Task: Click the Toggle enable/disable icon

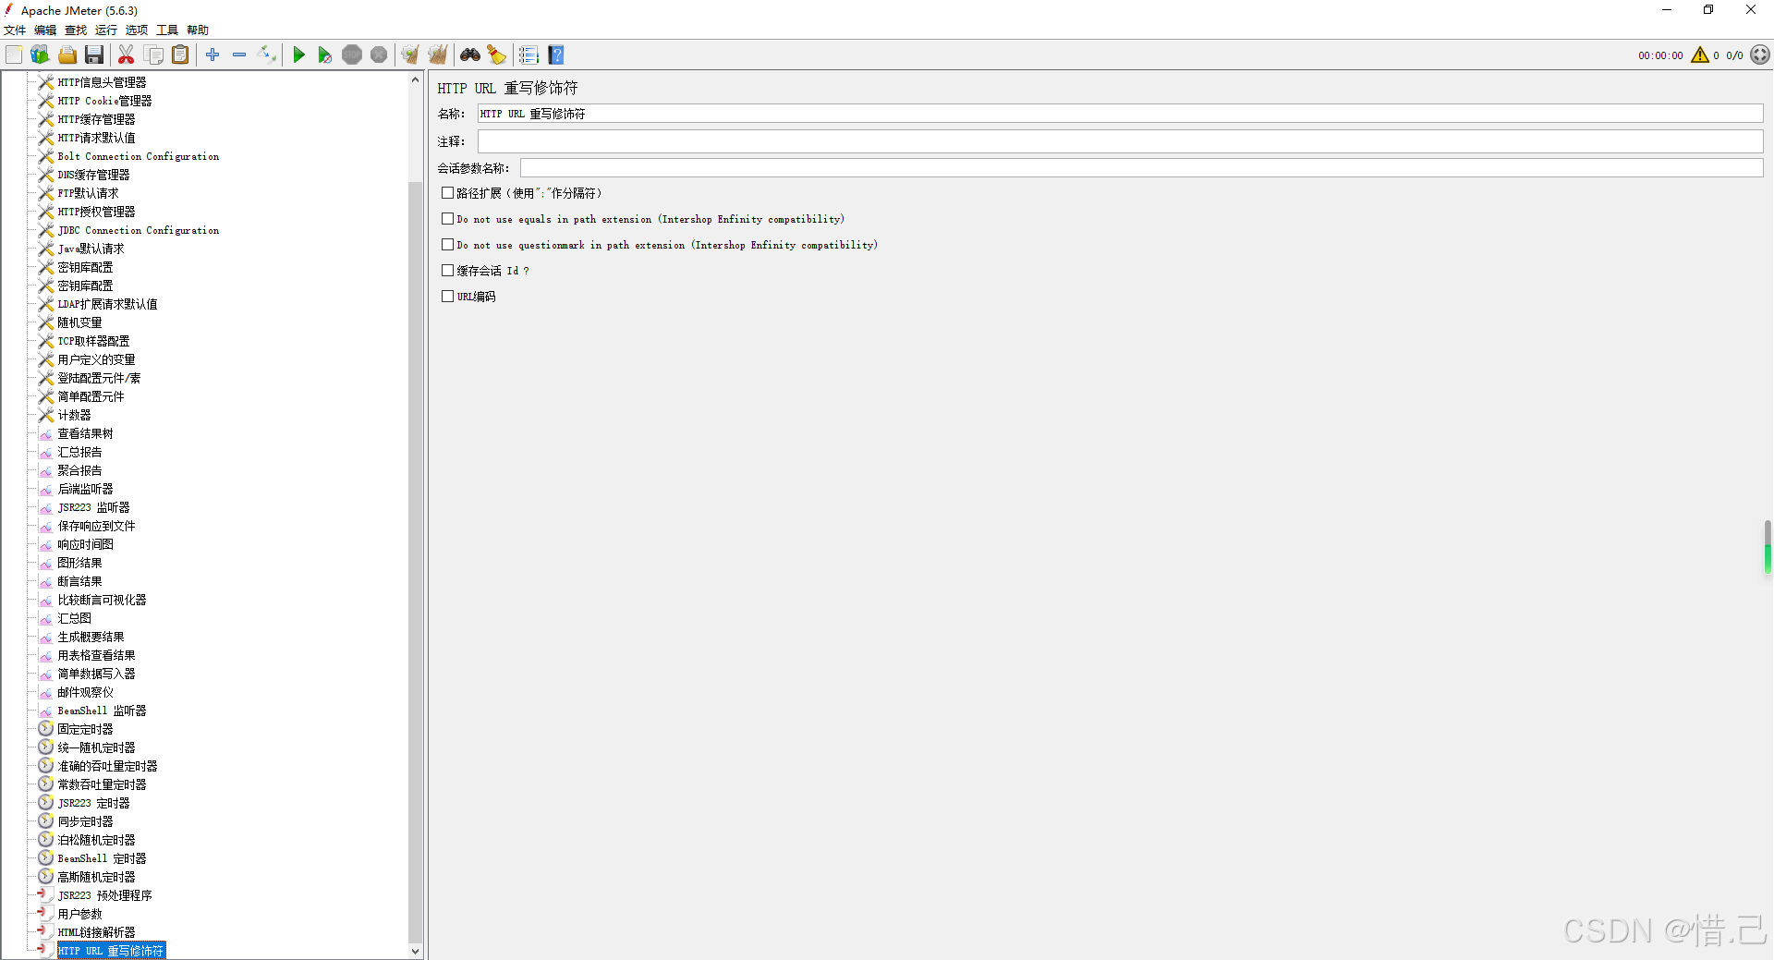Action: [267, 55]
